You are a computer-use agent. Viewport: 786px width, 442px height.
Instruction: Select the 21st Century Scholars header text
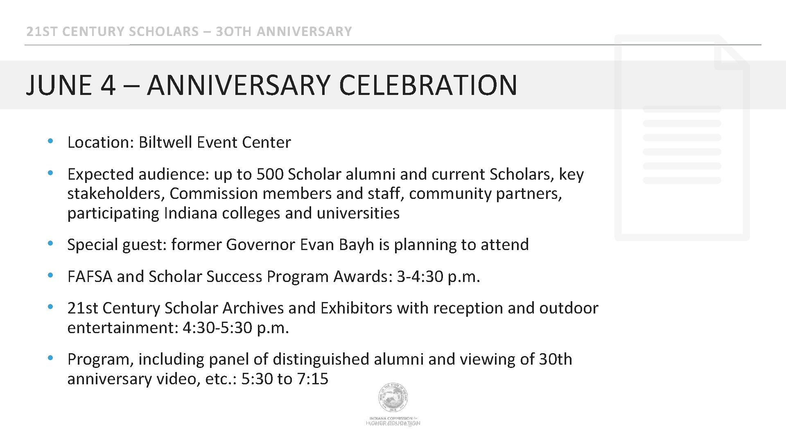tap(189, 31)
